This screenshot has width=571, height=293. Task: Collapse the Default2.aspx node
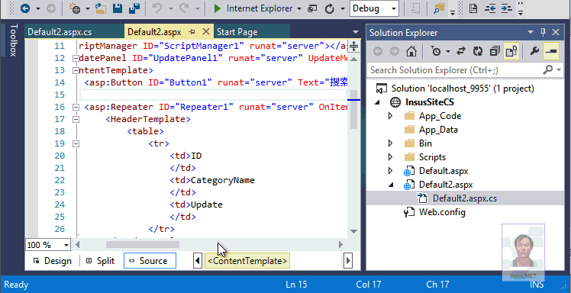pos(391,185)
